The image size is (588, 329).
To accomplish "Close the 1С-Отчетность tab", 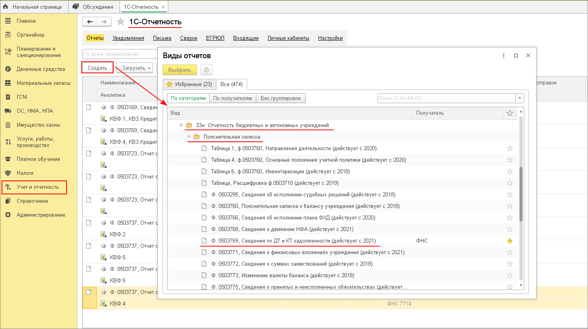I will (163, 7).
